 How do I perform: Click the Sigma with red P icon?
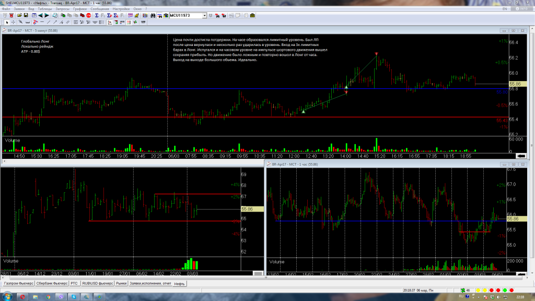pos(109,15)
